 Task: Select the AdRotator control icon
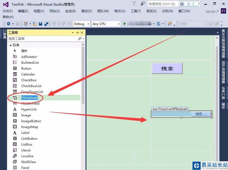pyautogui.click(x=15, y=57)
